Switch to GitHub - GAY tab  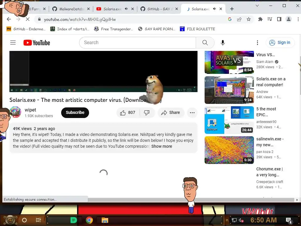click(x=159, y=9)
